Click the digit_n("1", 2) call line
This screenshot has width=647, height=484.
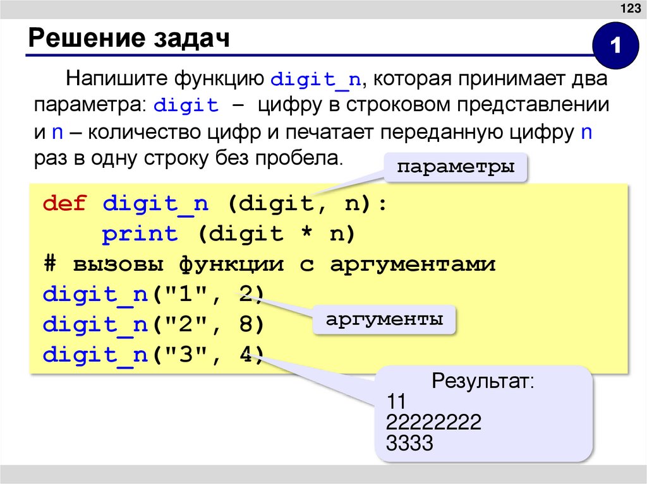(x=152, y=294)
